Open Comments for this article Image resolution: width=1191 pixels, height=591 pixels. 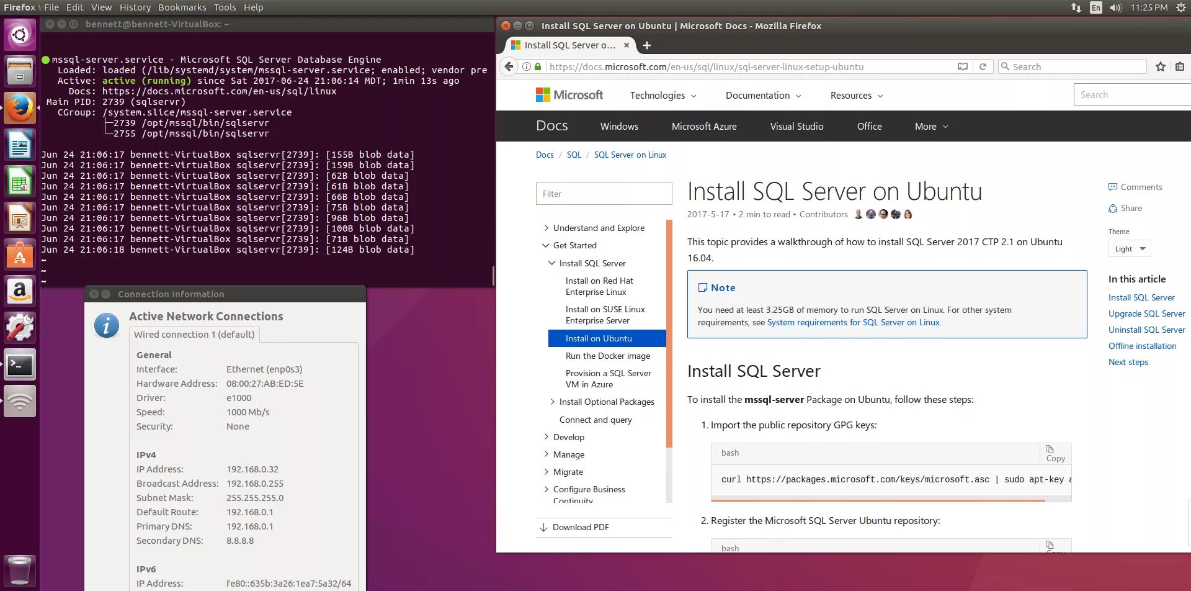coord(1135,187)
